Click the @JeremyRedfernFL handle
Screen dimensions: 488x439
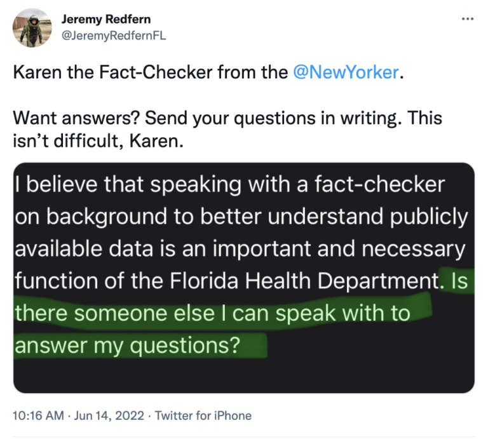(113, 36)
